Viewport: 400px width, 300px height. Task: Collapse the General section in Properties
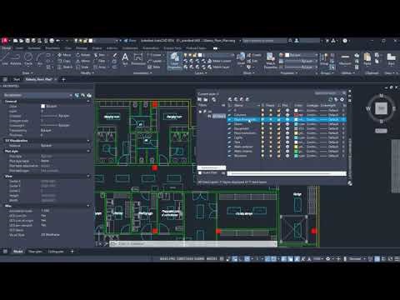click(x=88, y=102)
